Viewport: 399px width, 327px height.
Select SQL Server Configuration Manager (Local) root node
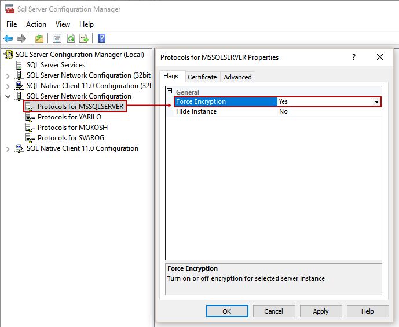80,54
